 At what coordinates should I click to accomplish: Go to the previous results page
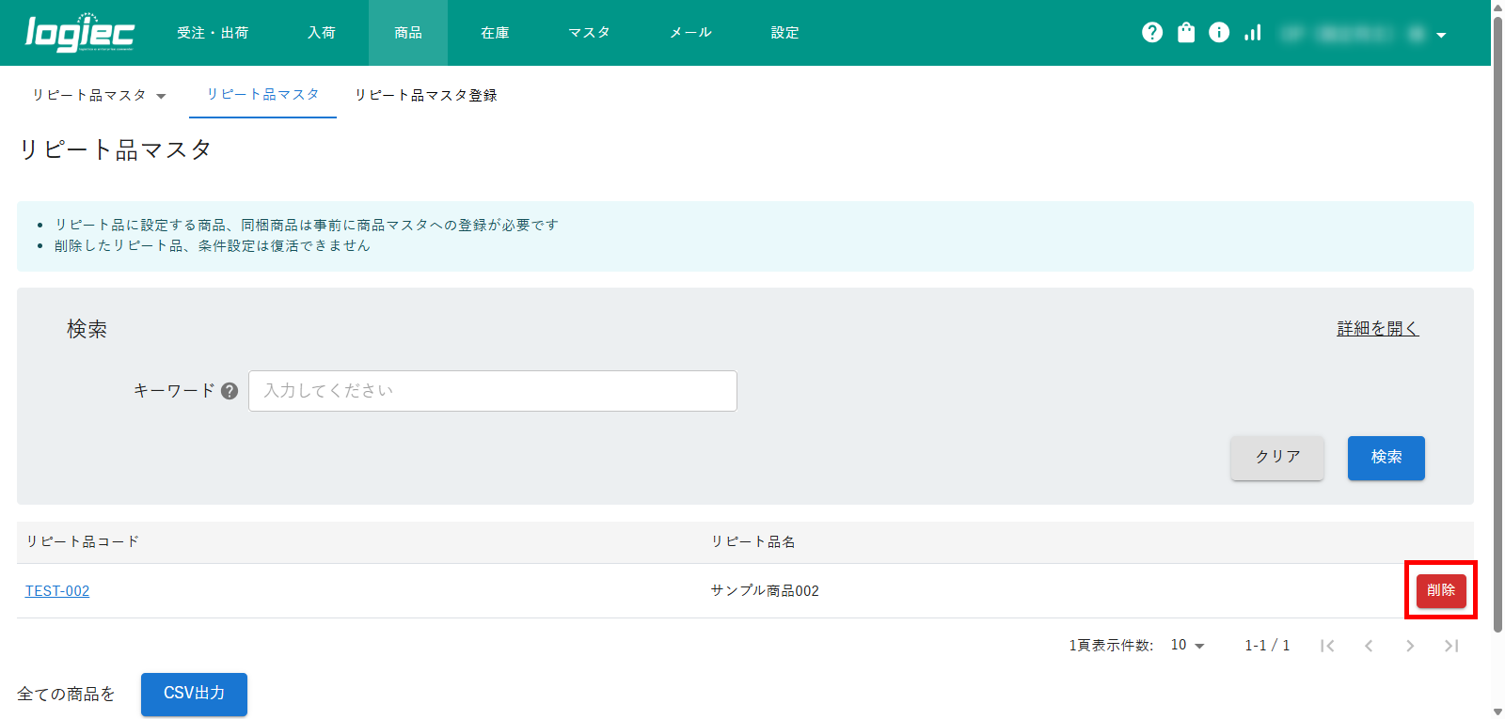(x=1369, y=646)
